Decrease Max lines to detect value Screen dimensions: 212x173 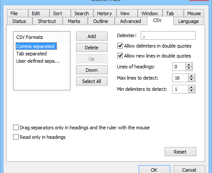click(x=192, y=80)
